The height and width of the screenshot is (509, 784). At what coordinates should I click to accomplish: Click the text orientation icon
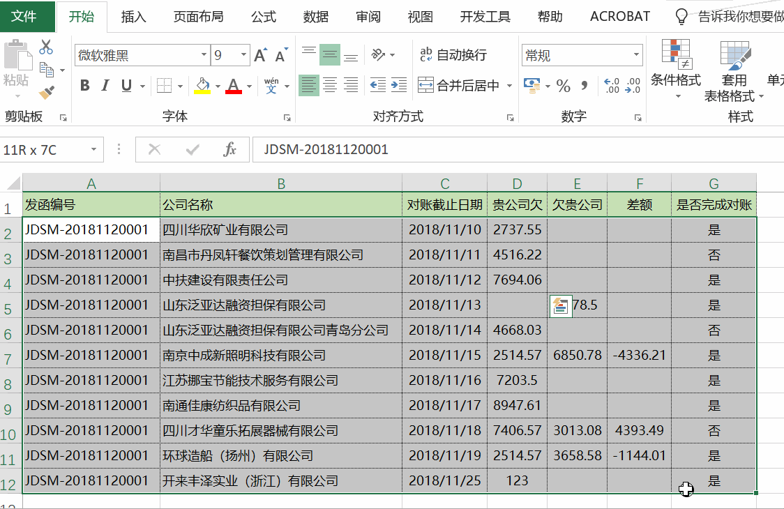click(x=379, y=54)
